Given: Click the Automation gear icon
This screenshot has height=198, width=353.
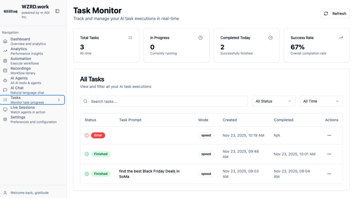Looking at the screenshot, I should click(x=5, y=61).
